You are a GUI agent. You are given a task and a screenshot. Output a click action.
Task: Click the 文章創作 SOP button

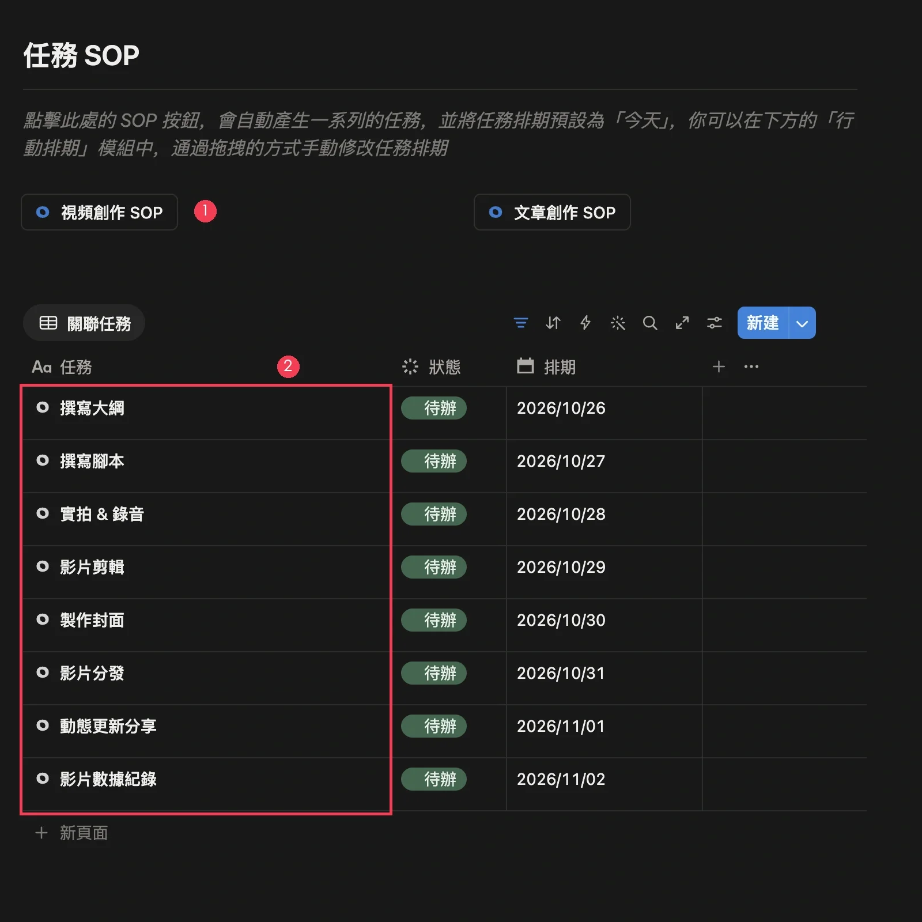point(552,212)
